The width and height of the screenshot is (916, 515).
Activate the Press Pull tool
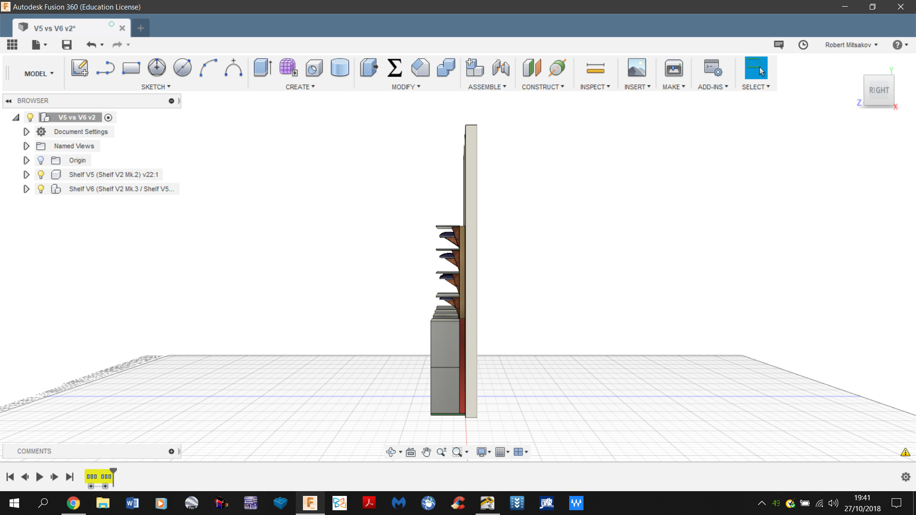[x=369, y=68]
